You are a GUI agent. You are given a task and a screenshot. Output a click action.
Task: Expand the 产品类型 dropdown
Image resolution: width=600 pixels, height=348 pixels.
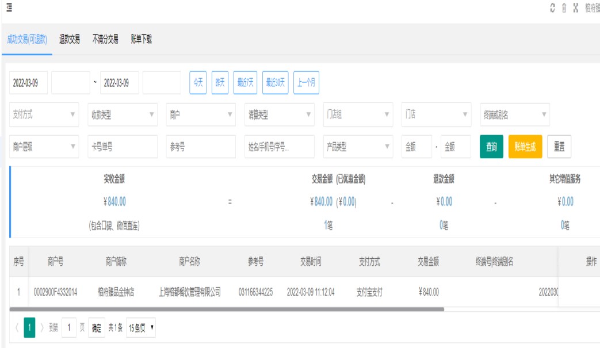tap(357, 147)
